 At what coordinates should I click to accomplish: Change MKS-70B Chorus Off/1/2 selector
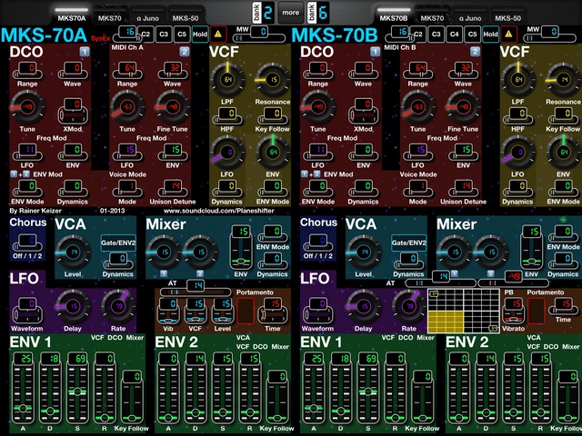[x=317, y=243]
